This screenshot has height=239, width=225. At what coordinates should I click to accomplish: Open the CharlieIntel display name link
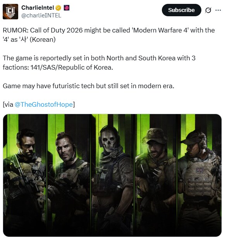(x=38, y=8)
